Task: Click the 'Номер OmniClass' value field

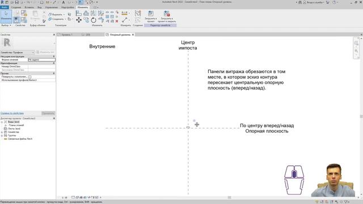Action: coord(41,66)
